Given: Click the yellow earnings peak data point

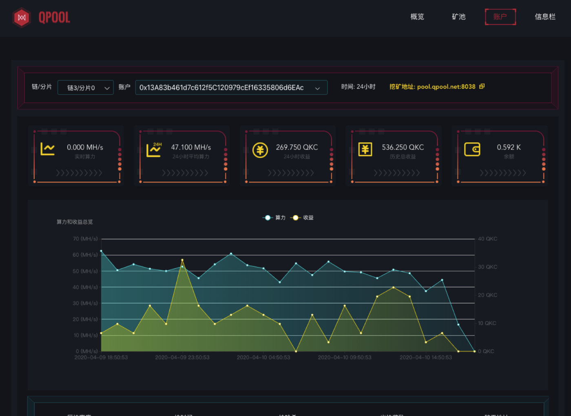Looking at the screenshot, I should [x=182, y=260].
